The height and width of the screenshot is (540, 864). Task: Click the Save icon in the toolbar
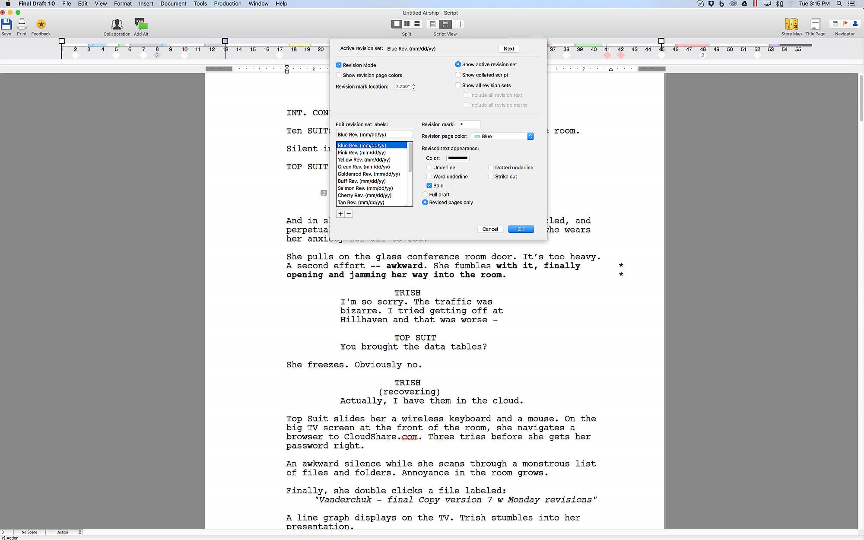click(6, 25)
